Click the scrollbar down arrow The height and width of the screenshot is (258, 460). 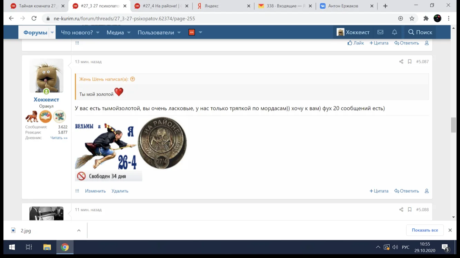coord(454,217)
